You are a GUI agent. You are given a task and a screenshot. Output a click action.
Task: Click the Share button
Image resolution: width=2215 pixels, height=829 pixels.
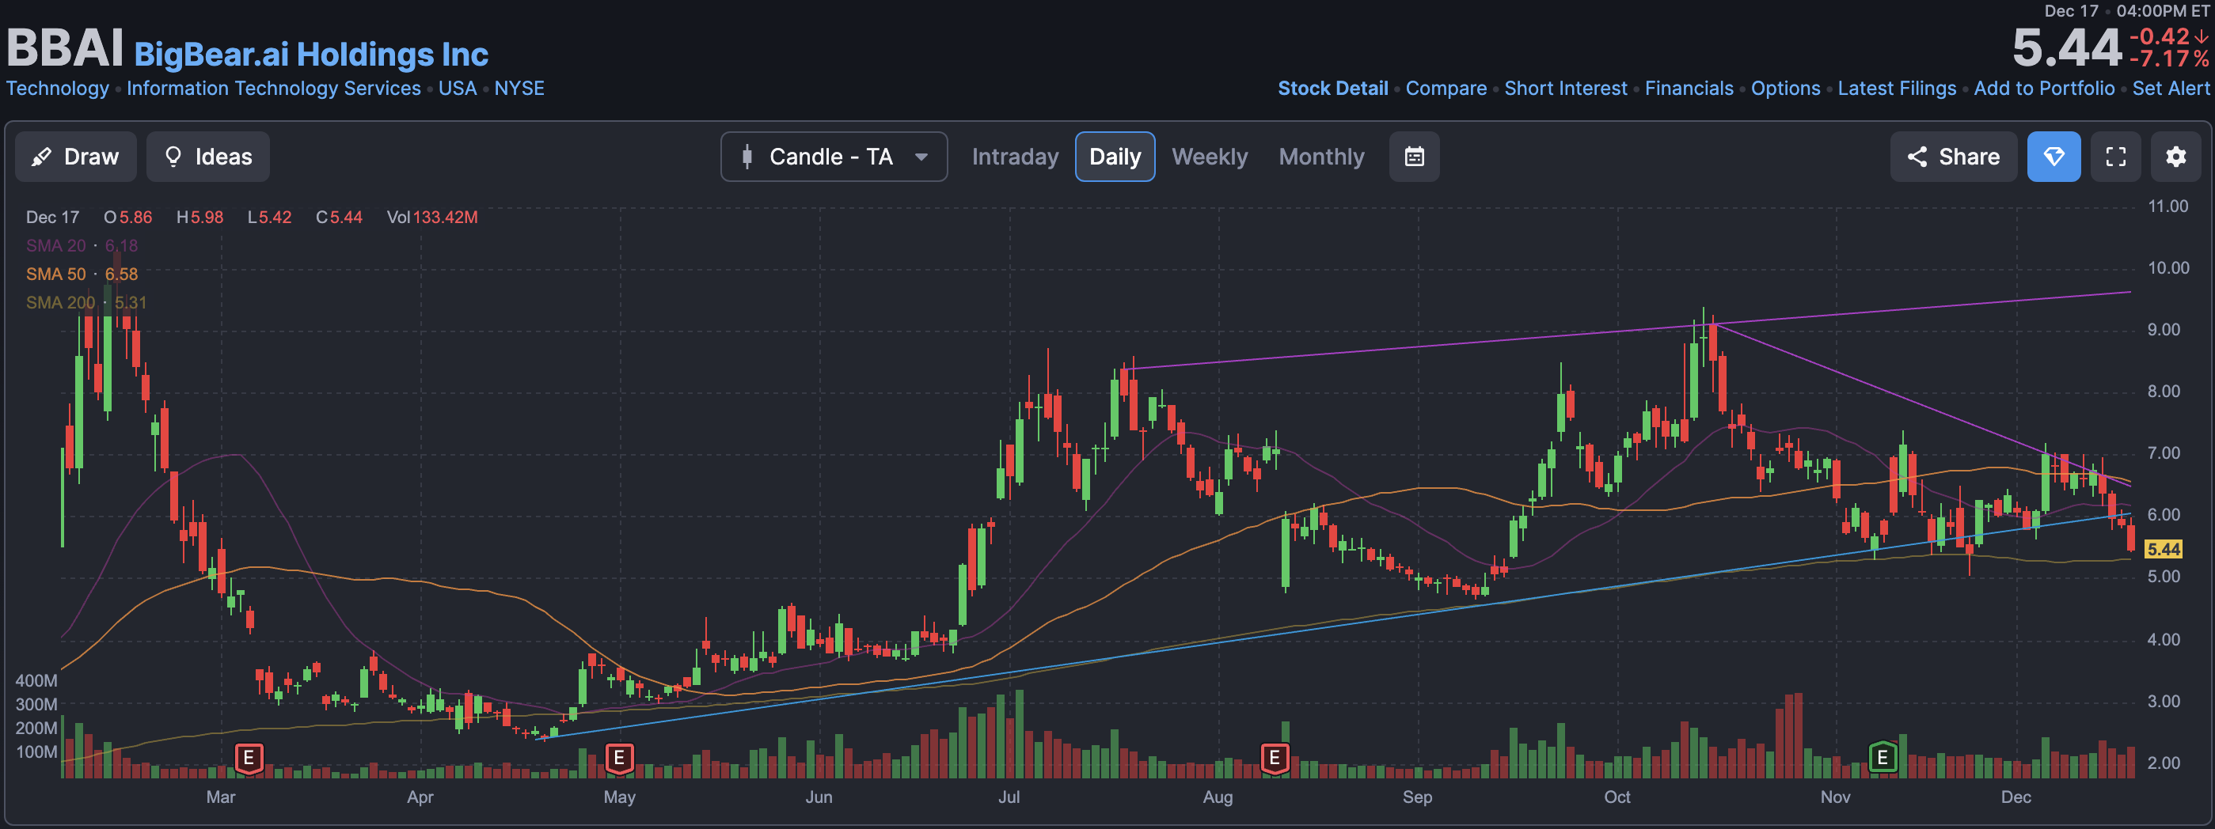(x=1954, y=157)
